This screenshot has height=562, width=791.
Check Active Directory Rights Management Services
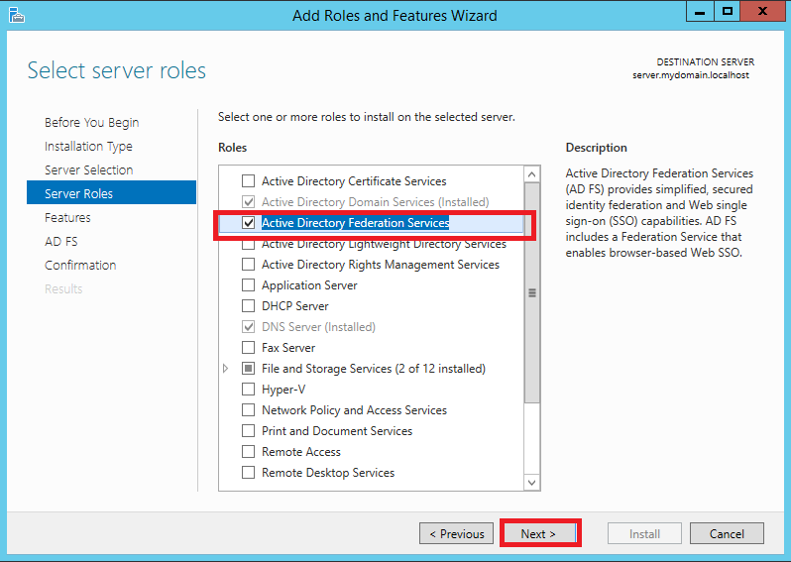tap(248, 265)
